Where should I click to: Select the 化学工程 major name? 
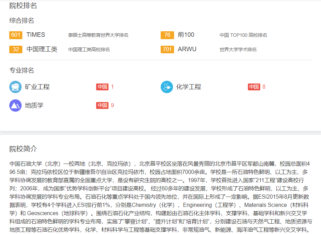188,87
